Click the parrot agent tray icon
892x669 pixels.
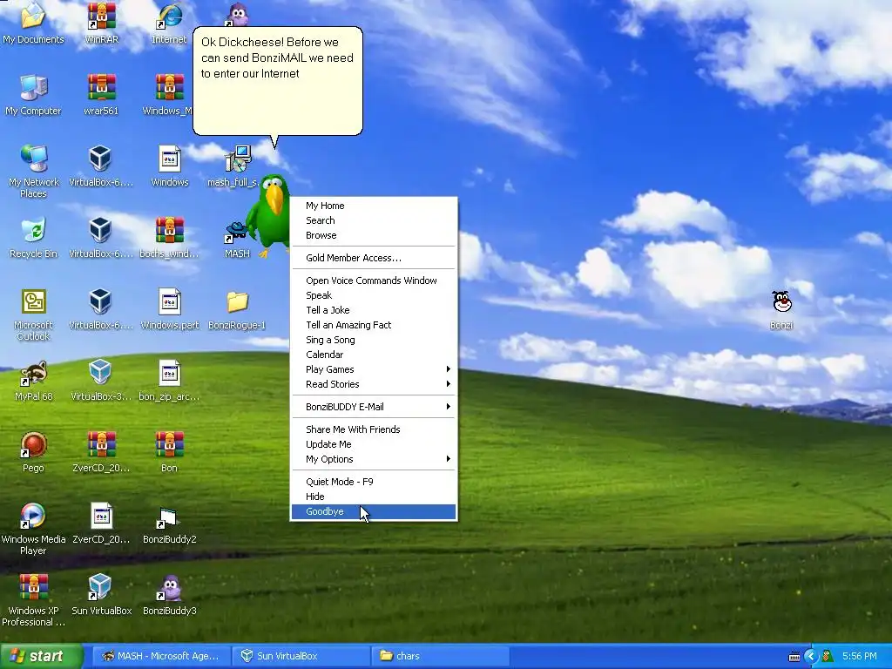[828, 657]
